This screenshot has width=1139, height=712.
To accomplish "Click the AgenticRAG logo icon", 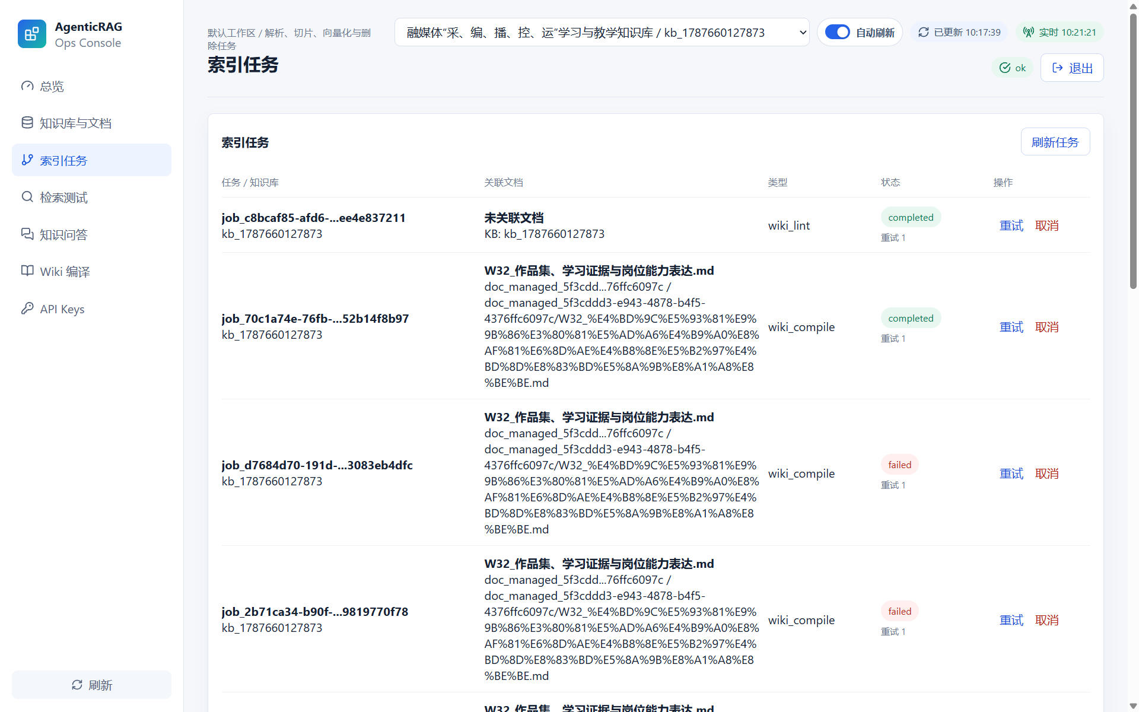I will (x=32, y=34).
